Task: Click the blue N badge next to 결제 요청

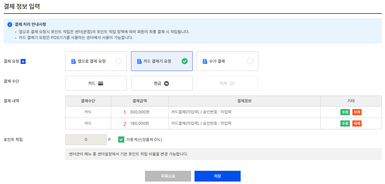Action: [23, 61]
